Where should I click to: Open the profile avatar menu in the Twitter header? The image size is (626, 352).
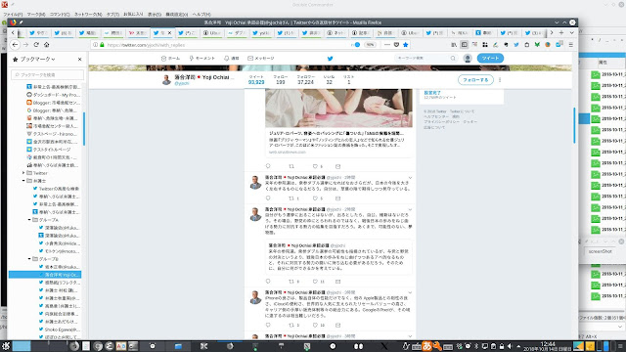click(468, 59)
